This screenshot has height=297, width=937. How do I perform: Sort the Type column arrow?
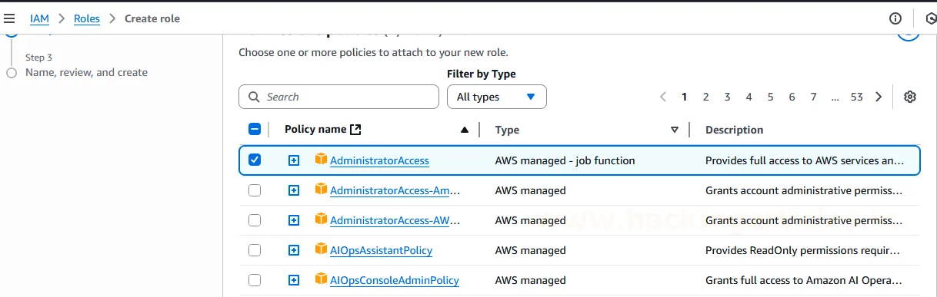[x=675, y=130]
